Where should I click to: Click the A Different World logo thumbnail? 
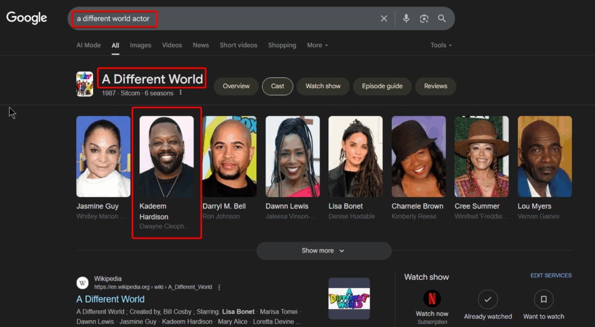coord(349,299)
